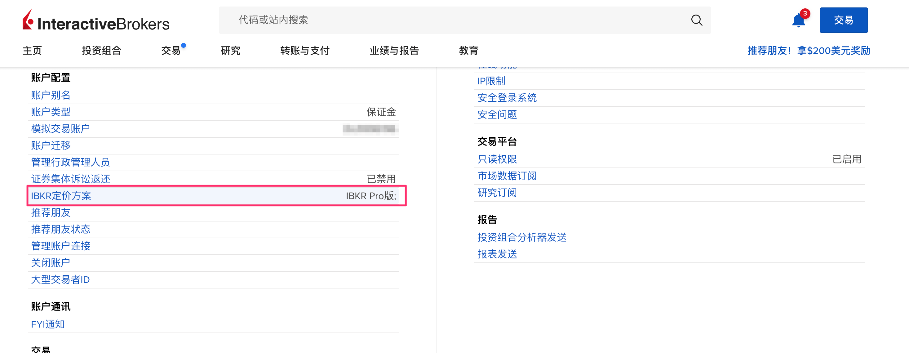This screenshot has height=353, width=909.
Task: Open the 账户类型 setting link
Action: coord(51,112)
